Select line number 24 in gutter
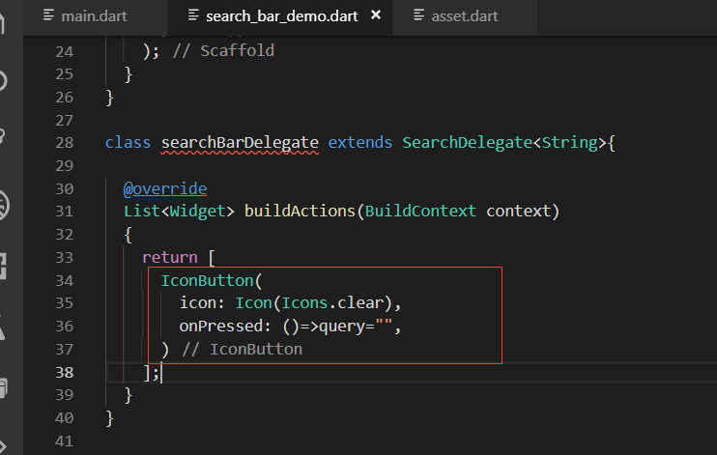717x455 pixels. [64, 51]
